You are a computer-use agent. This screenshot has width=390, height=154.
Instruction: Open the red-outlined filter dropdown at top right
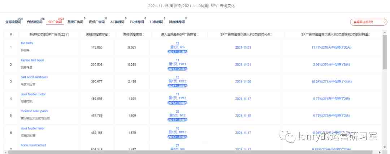point(368,22)
